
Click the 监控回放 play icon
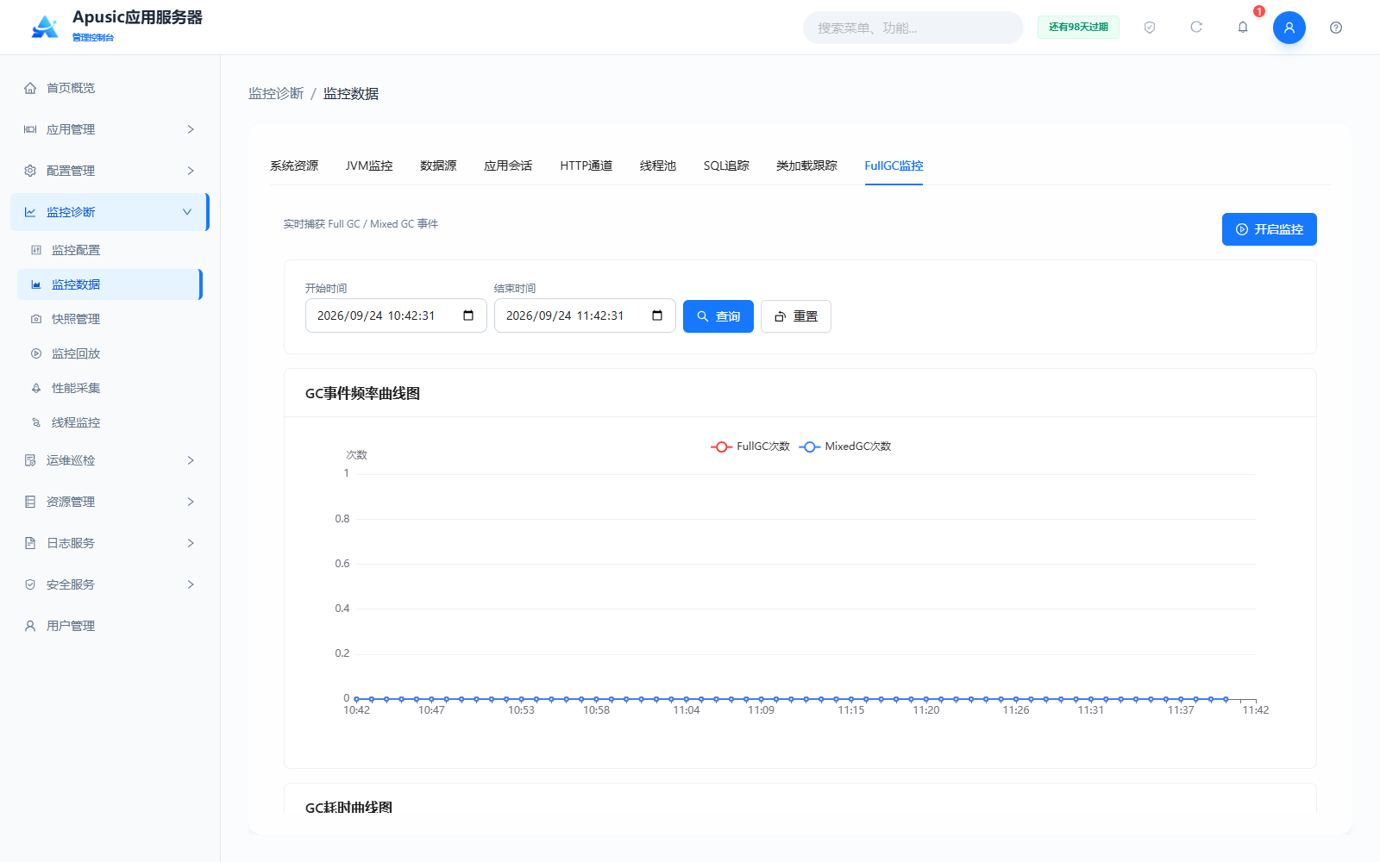(x=36, y=353)
